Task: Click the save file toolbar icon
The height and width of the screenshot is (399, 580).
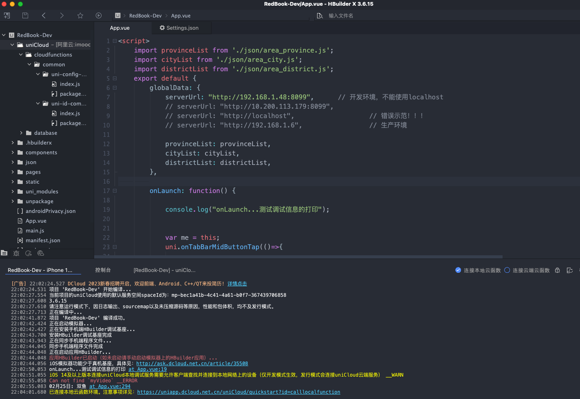Action: (25, 15)
